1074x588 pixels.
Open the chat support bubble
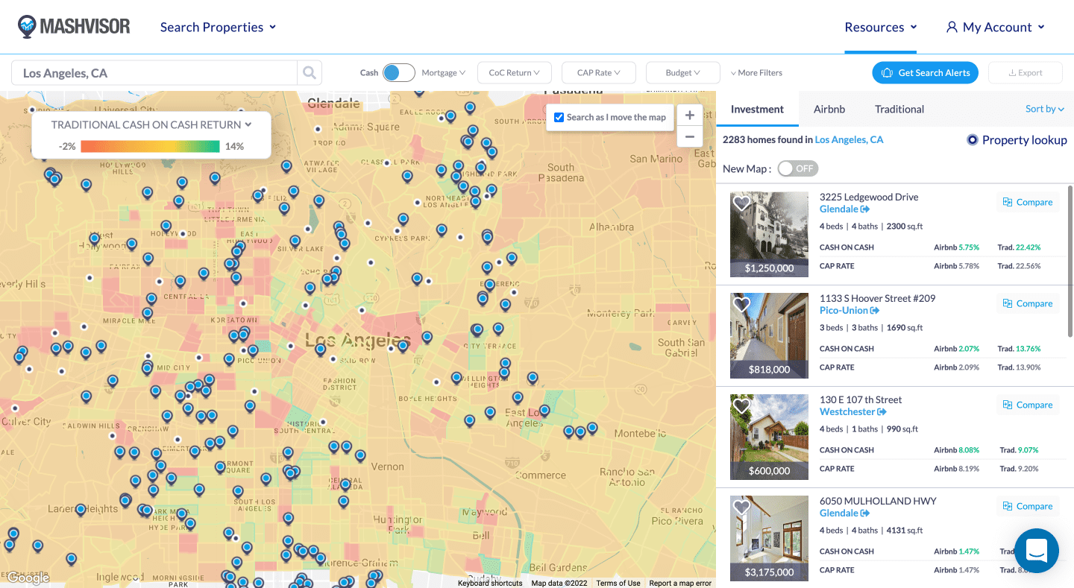tap(1036, 550)
